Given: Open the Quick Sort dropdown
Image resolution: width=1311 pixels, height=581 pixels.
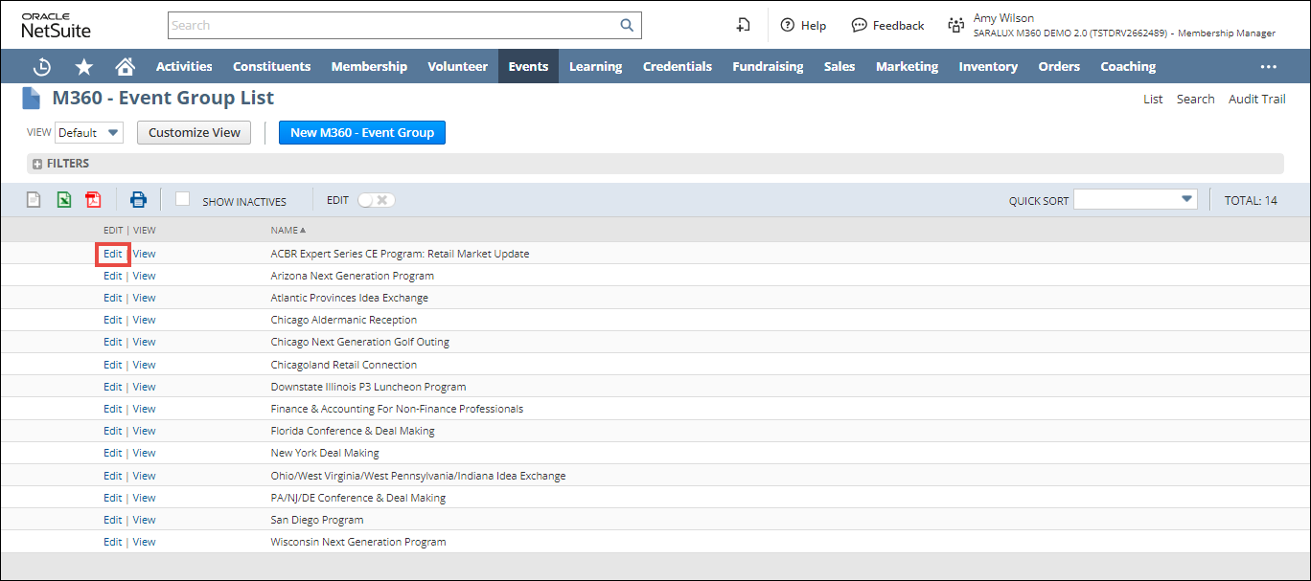Looking at the screenshot, I should [x=1136, y=199].
